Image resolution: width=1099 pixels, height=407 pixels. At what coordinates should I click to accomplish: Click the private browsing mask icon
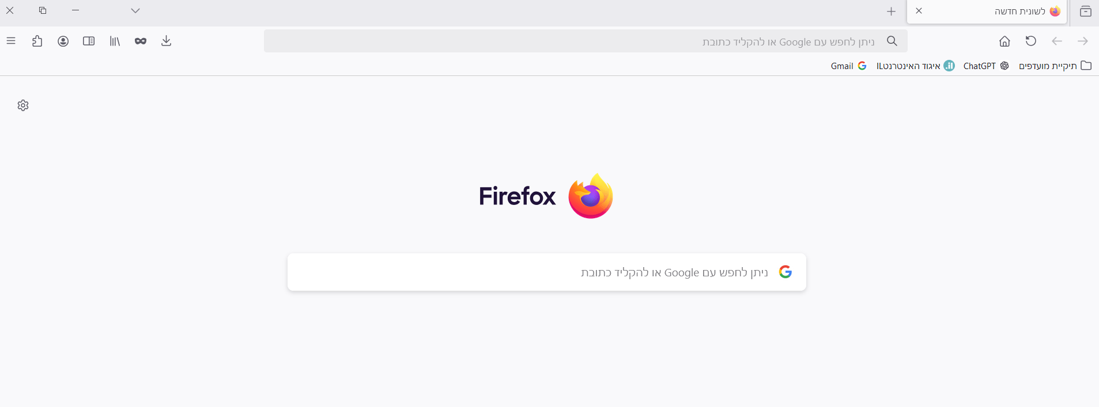[141, 41]
